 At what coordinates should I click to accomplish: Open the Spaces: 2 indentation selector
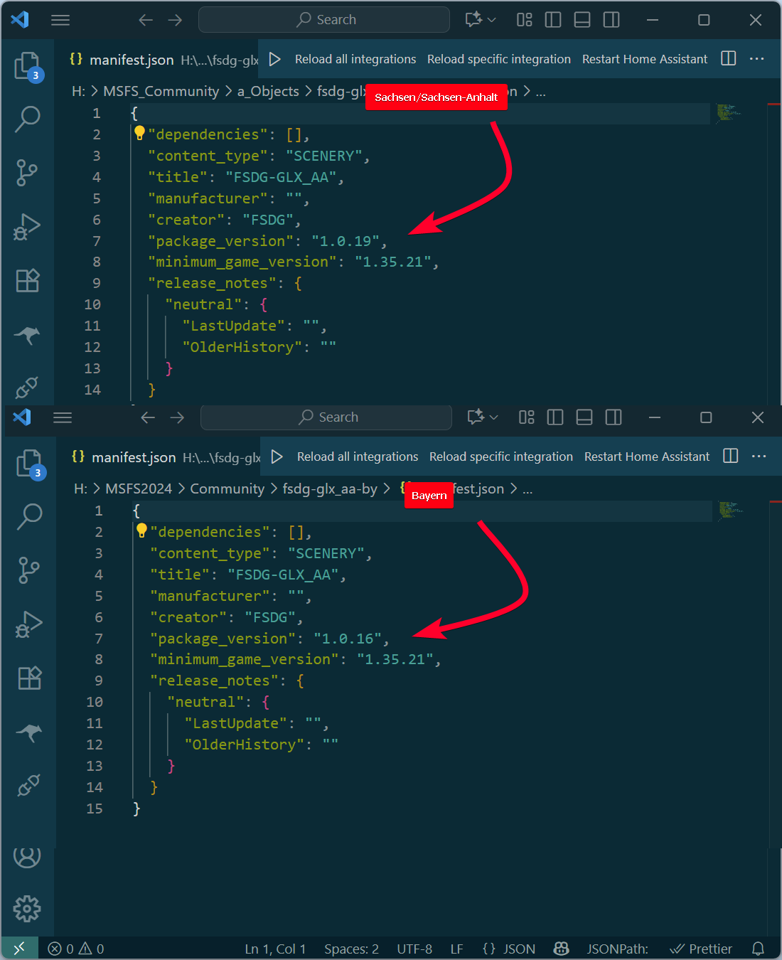(x=351, y=949)
